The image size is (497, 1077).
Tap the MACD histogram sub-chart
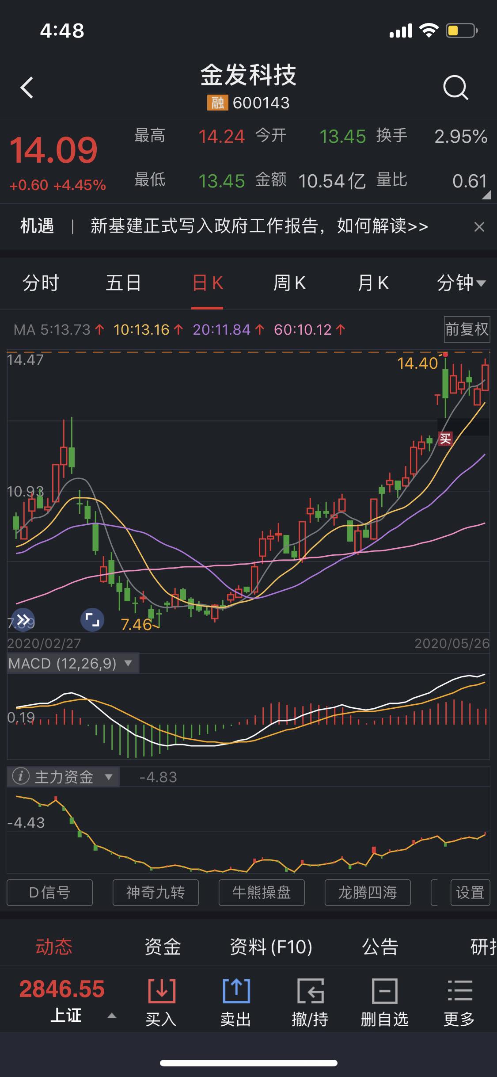(x=248, y=716)
